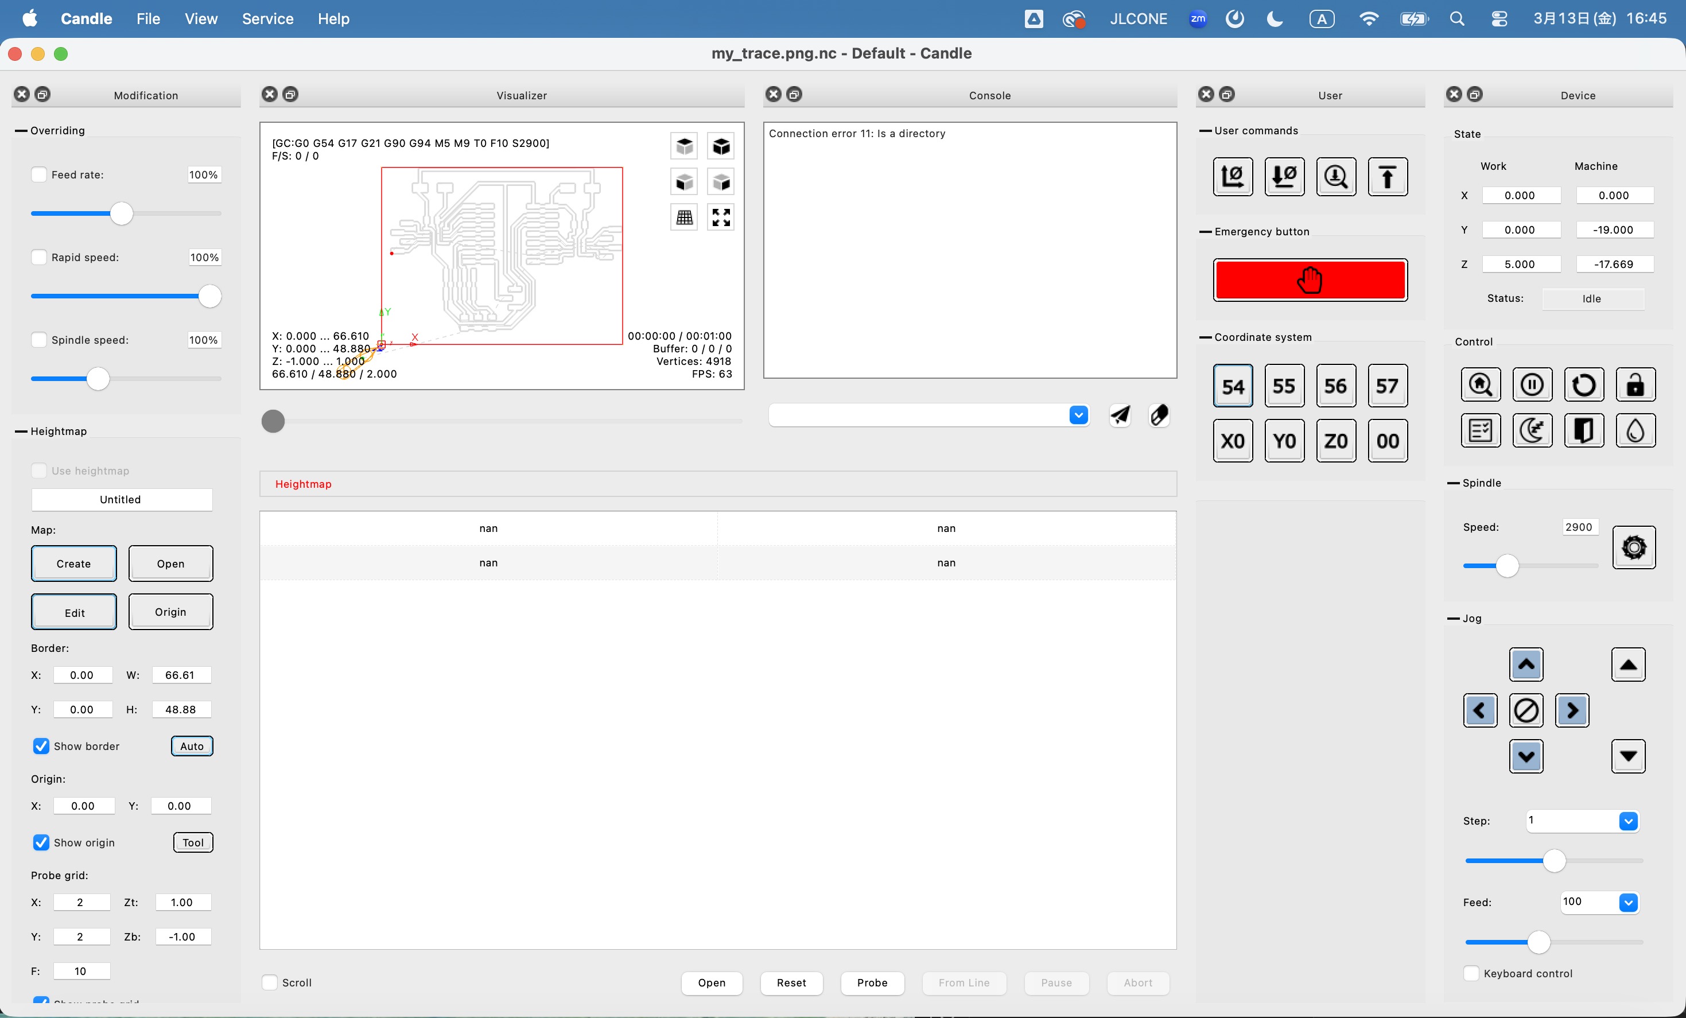Viewport: 1686px width, 1018px height.
Task: Click the fit-to-view icon in visualizer
Action: 721,217
